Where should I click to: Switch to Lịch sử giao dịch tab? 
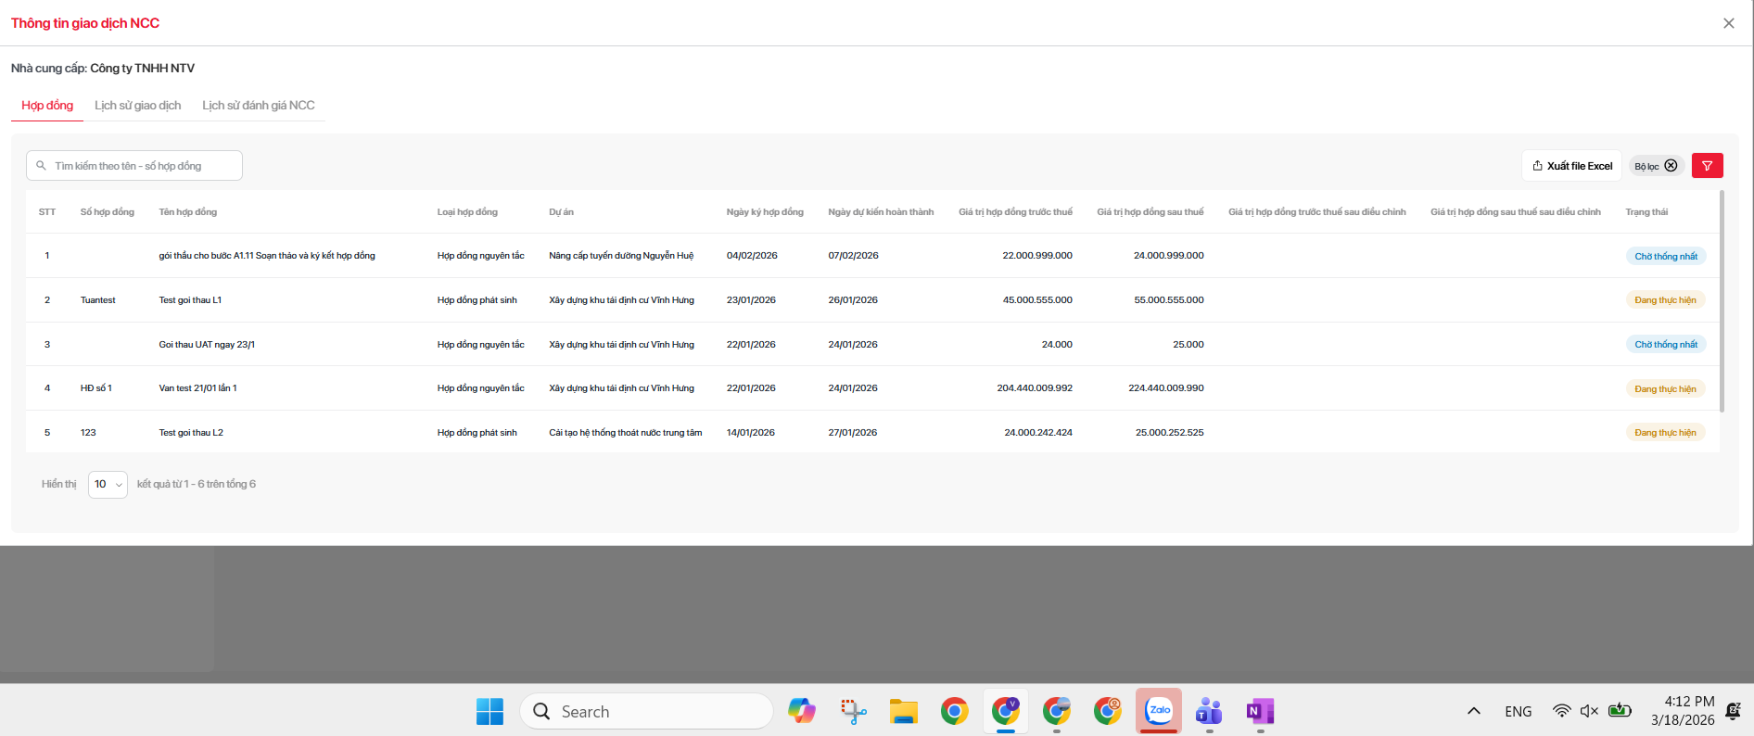click(137, 106)
